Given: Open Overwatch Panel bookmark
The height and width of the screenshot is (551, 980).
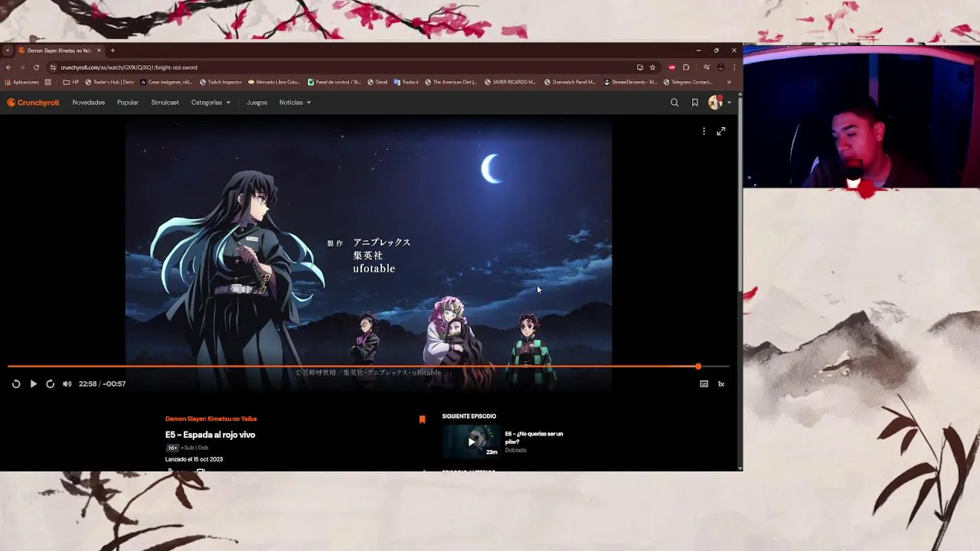Looking at the screenshot, I should pyautogui.click(x=570, y=82).
